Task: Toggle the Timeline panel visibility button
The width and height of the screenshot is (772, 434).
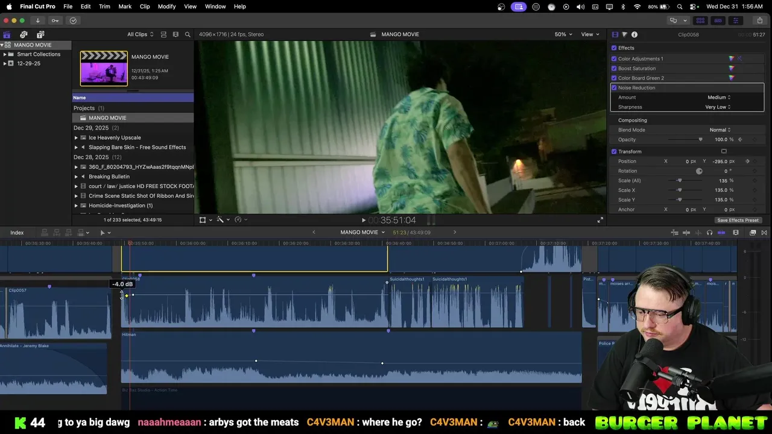Action: click(718, 20)
